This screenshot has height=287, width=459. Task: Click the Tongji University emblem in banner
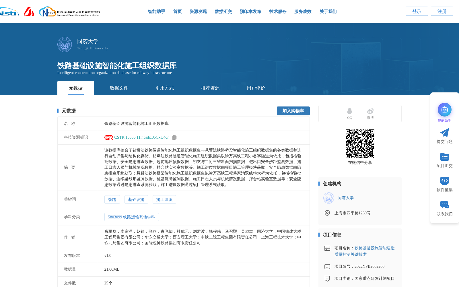[65, 44]
